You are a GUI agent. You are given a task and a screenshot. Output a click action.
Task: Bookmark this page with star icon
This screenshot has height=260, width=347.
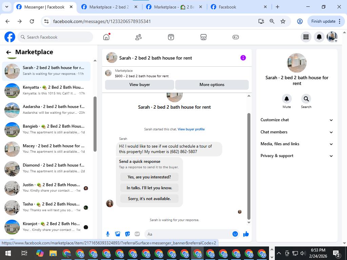pyautogui.click(x=283, y=21)
